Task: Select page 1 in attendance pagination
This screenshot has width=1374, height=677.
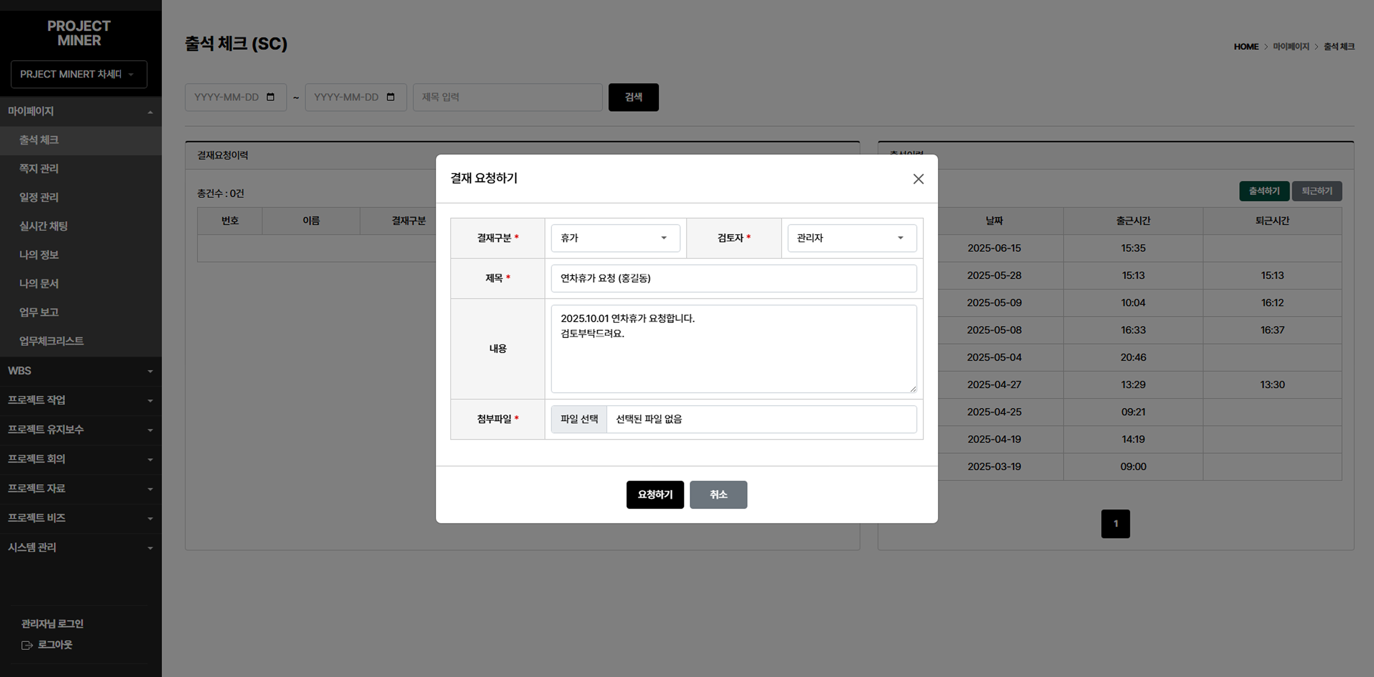Action: (x=1115, y=524)
